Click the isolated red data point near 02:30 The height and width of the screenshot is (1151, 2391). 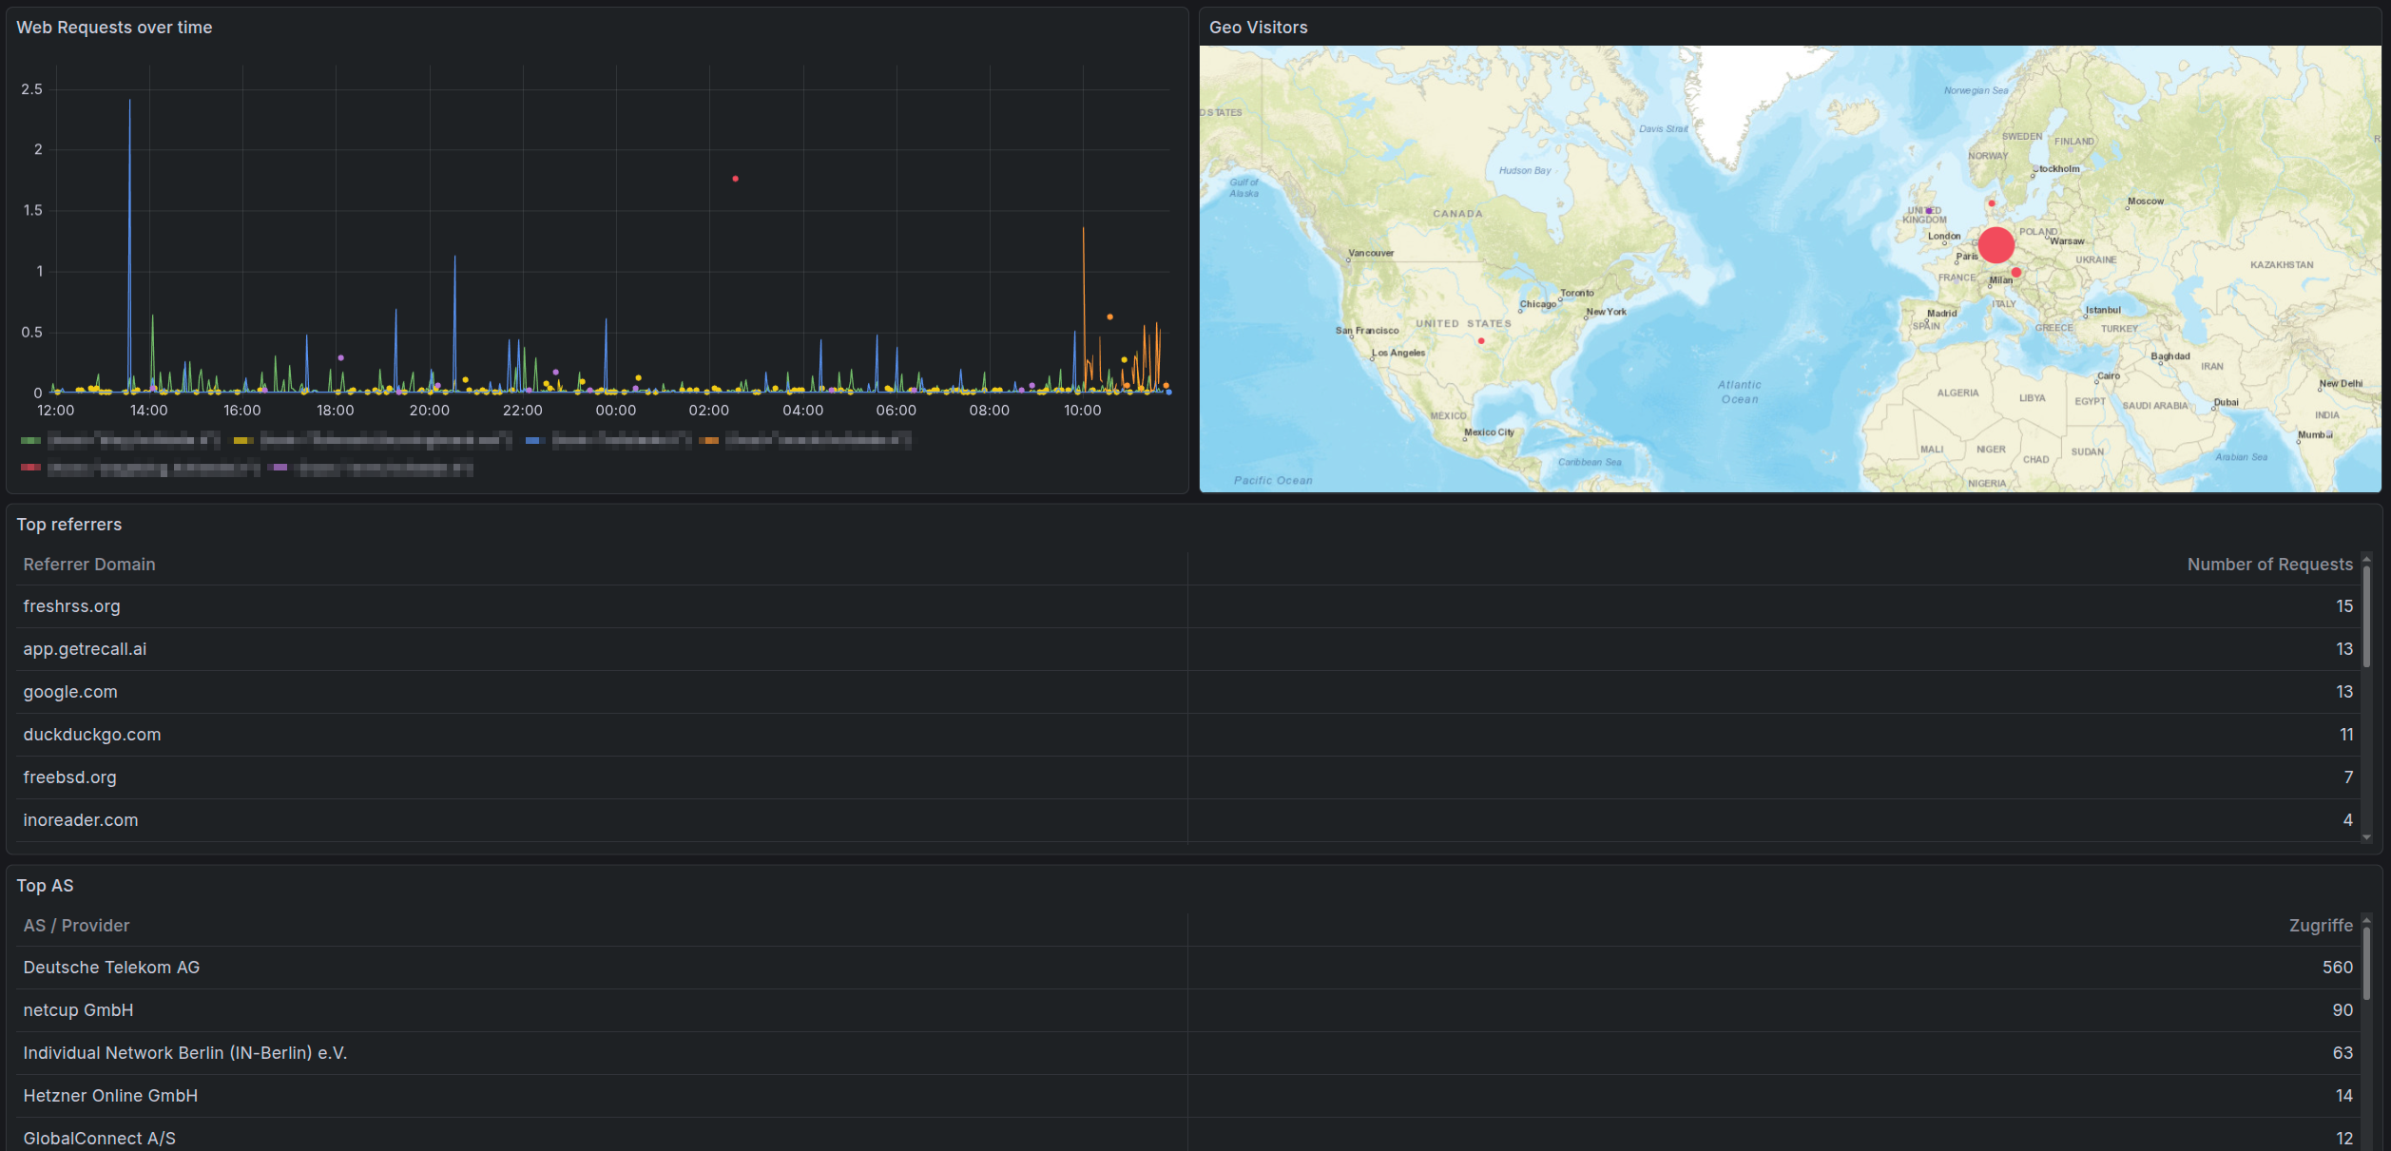click(735, 179)
